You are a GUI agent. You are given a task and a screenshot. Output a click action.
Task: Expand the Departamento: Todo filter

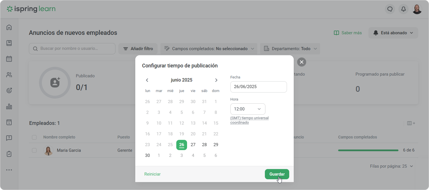click(290, 49)
